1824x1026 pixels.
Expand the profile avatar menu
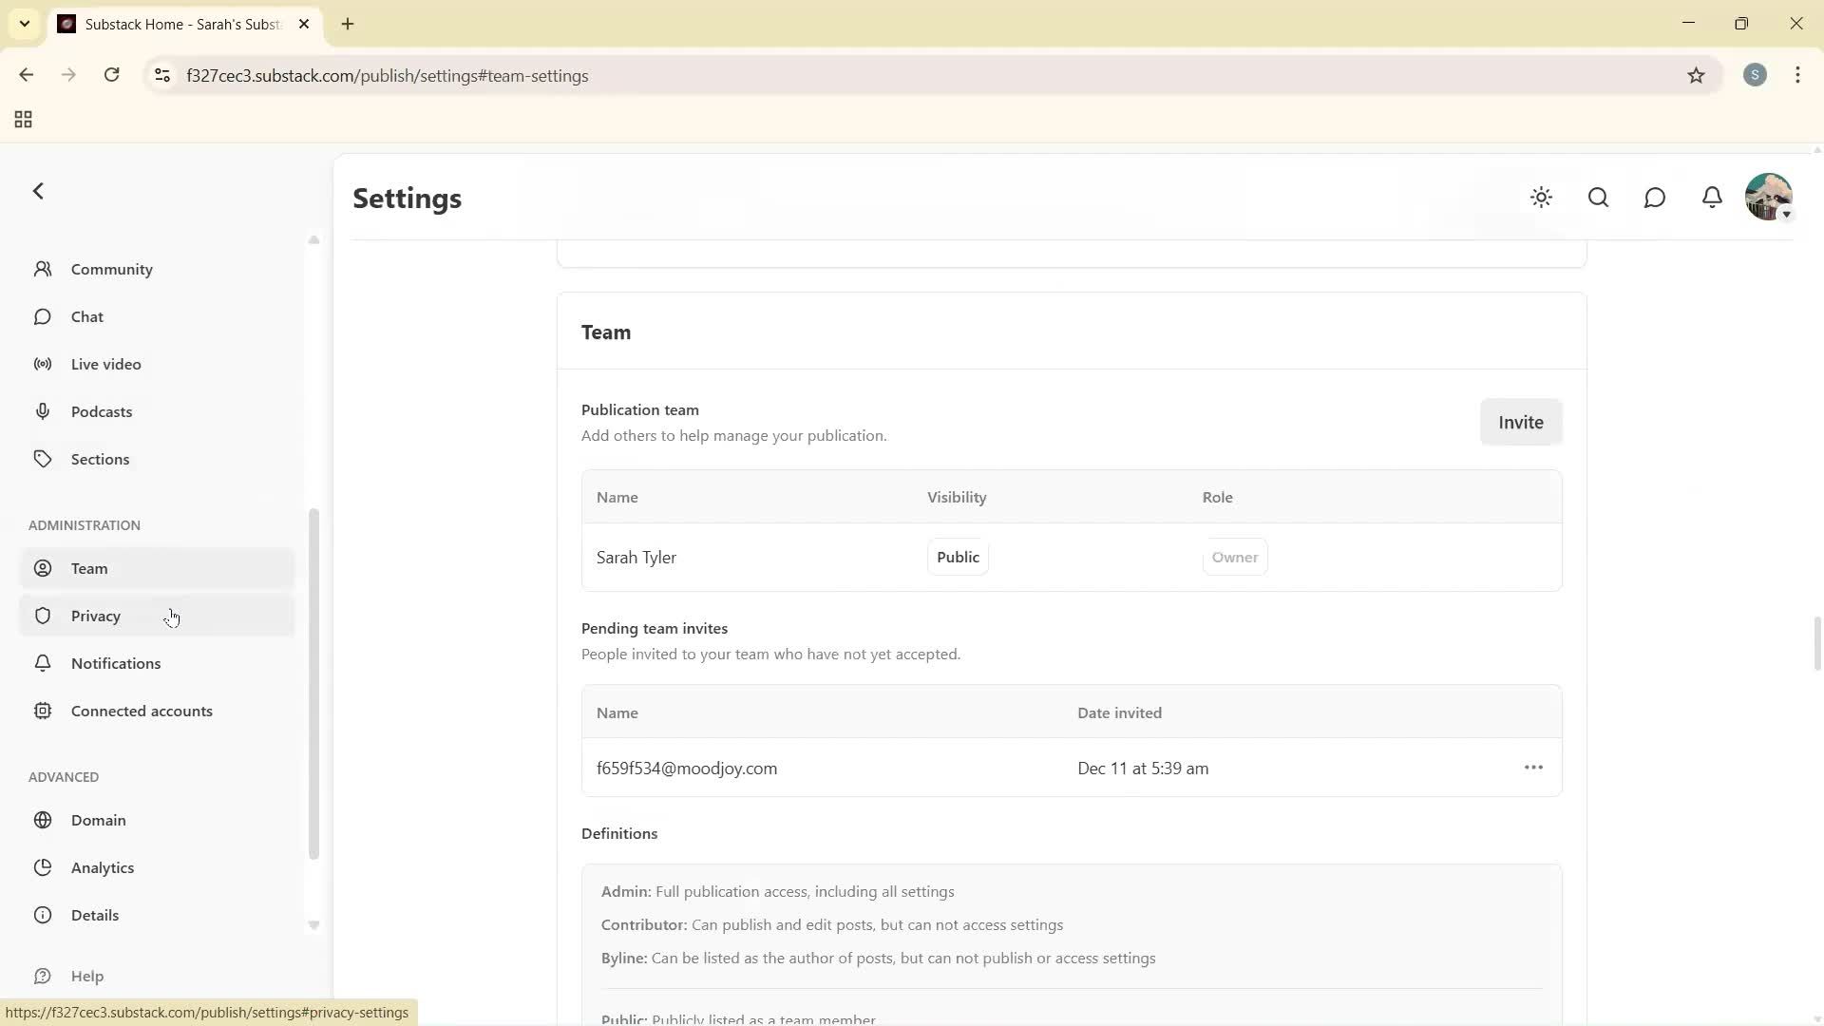(x=1768, y=197)
